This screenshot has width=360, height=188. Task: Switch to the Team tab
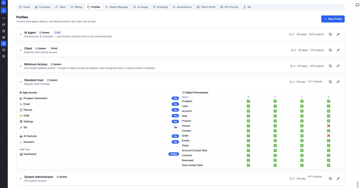60,7
